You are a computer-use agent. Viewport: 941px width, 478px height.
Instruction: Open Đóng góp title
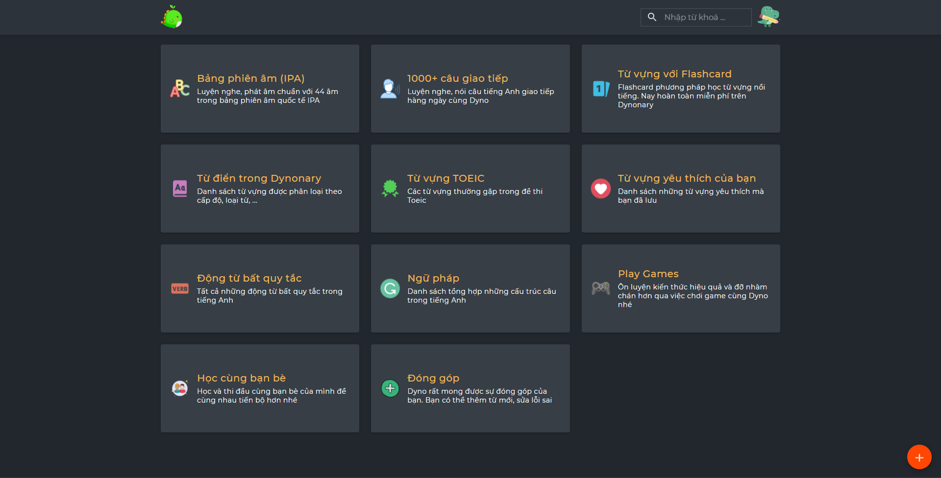[x=433, y=378]
